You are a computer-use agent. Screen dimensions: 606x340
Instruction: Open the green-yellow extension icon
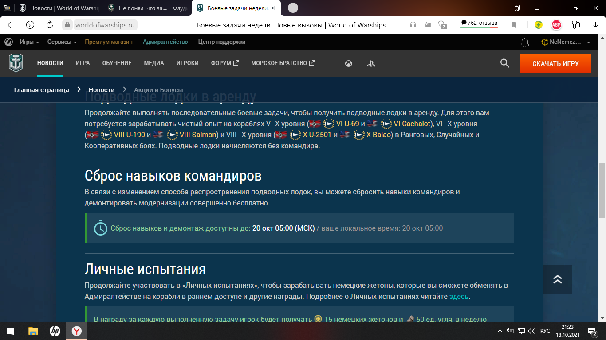[538, 25]
